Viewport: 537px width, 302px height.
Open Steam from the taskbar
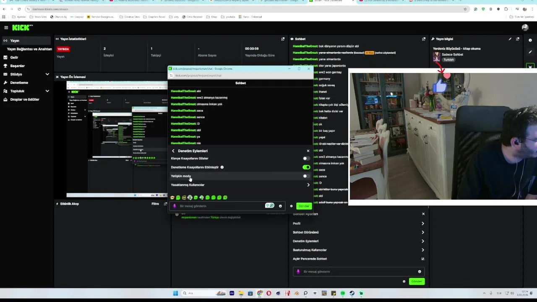[x=352, y=293]
